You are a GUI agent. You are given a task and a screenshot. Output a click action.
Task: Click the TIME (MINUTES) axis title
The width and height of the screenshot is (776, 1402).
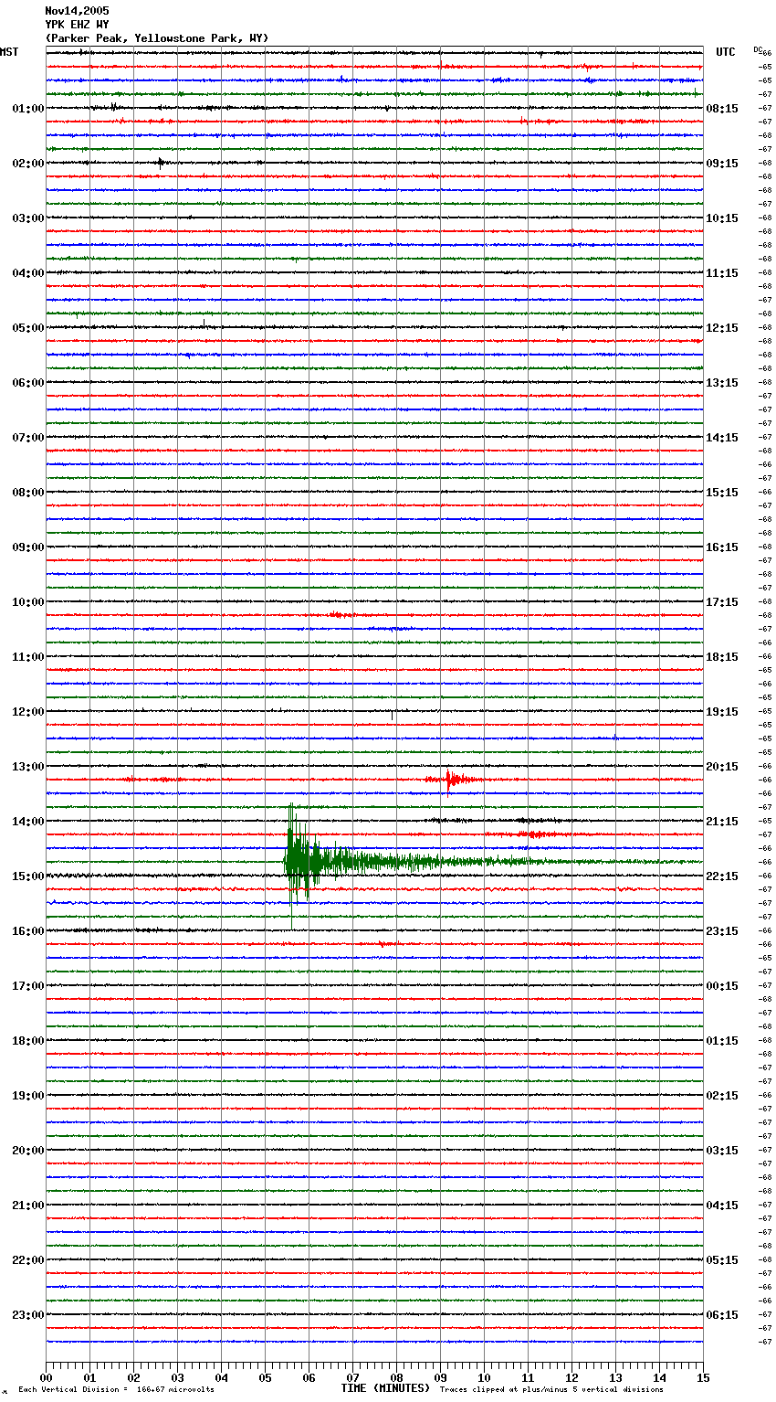click(x=385, y=1388)
